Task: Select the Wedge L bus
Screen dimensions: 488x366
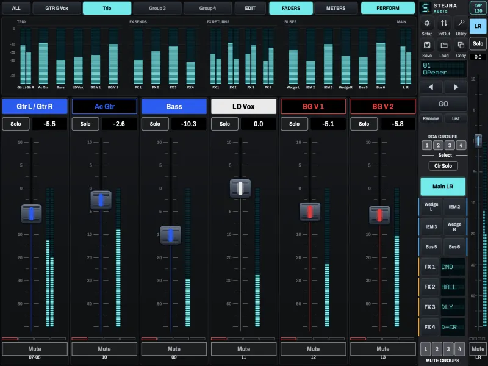Action: [431, 207]
